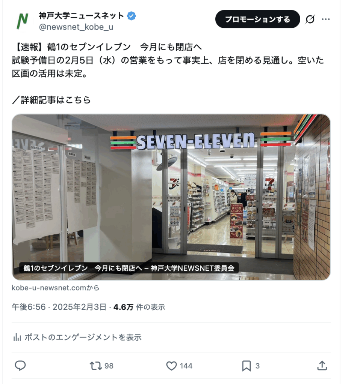Viewport: 351px width, 384px height.
Task: Click the blue verified badge
Action: 131,16
